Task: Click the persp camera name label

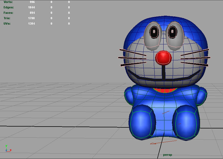Action: pos(168,155)
